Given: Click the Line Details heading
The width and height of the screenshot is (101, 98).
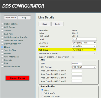Looking at the screenshot, I should pos(46,17).
